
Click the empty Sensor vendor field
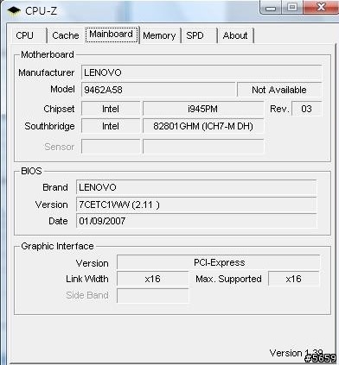click(x=111, y=147)
